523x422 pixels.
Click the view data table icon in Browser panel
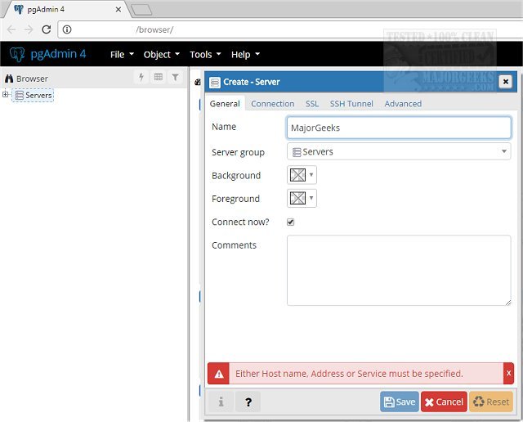[x=159, y=77]
